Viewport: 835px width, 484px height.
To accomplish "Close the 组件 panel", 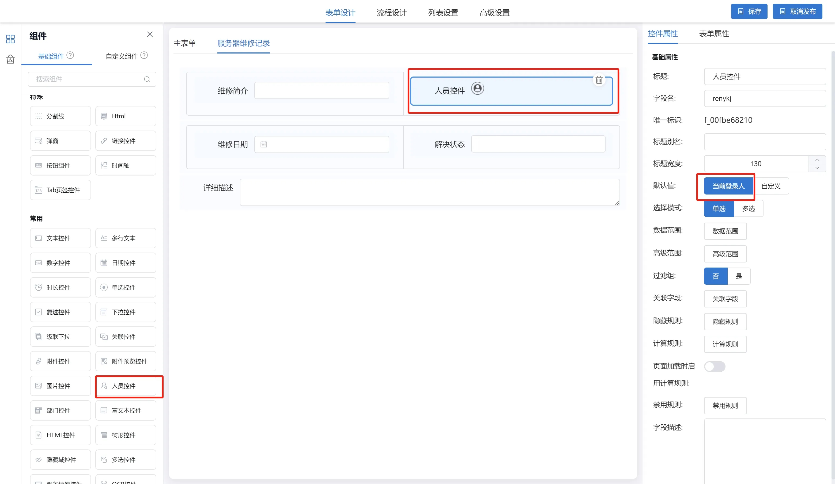I will [x=150, y=35].
